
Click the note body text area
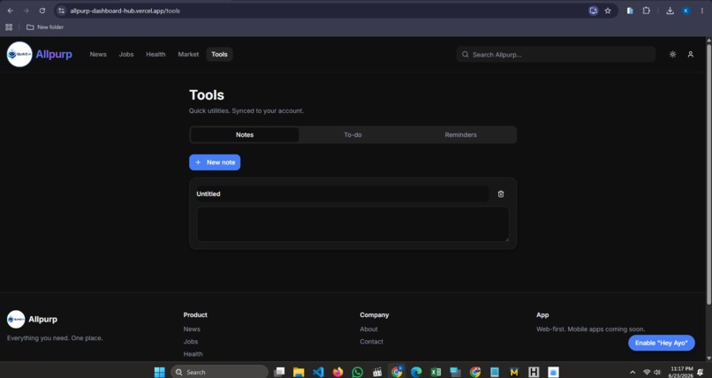pyautogui.click(x=352, y=224)
